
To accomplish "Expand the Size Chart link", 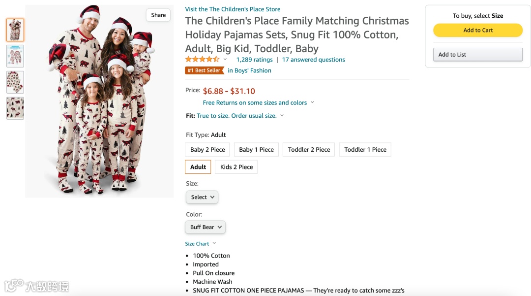I will (200, 244).
